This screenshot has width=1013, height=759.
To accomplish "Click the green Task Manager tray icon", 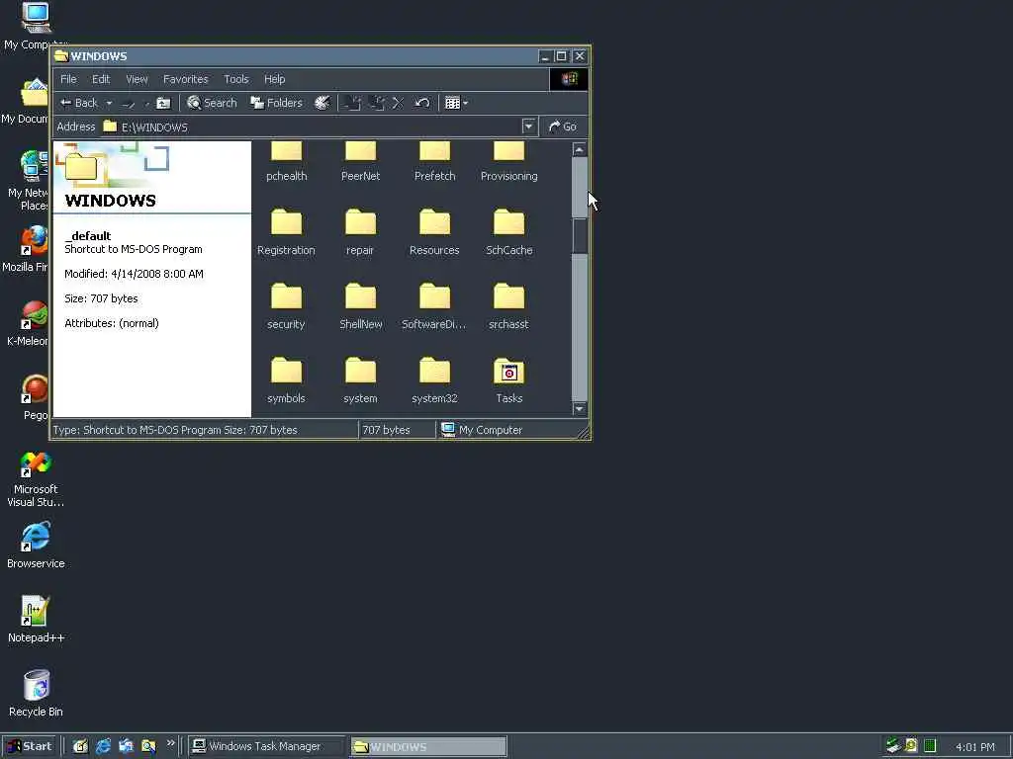I will (x=930, y=746).
